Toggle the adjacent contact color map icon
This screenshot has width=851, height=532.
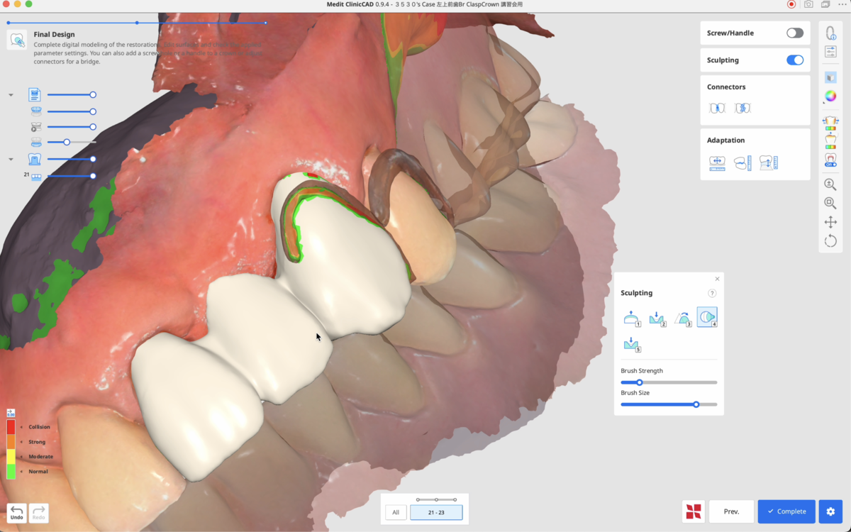click(830, 123)
